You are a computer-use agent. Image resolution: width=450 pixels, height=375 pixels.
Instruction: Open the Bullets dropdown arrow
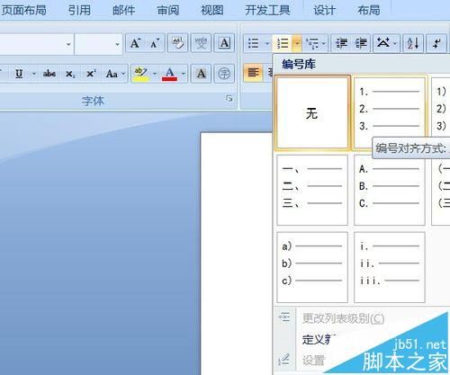267,44
